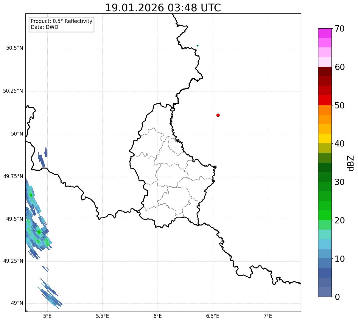Image resolution: width=358 pixels, height=322 pixels.
Task: Click the dark maroon colorbar segment below 60
Action: (325, 71)
